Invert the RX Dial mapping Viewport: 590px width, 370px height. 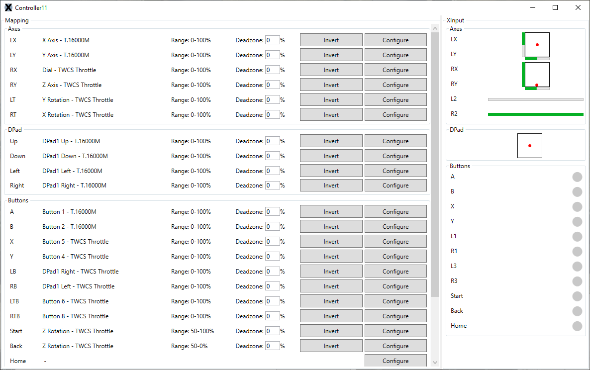click(x=331, y=70)
